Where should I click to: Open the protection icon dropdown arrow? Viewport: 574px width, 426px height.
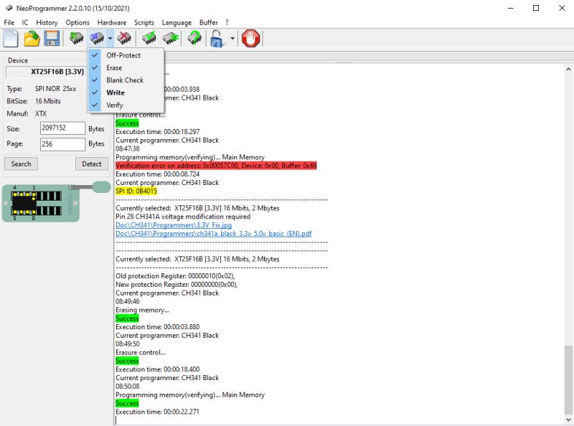click(232, 39)
